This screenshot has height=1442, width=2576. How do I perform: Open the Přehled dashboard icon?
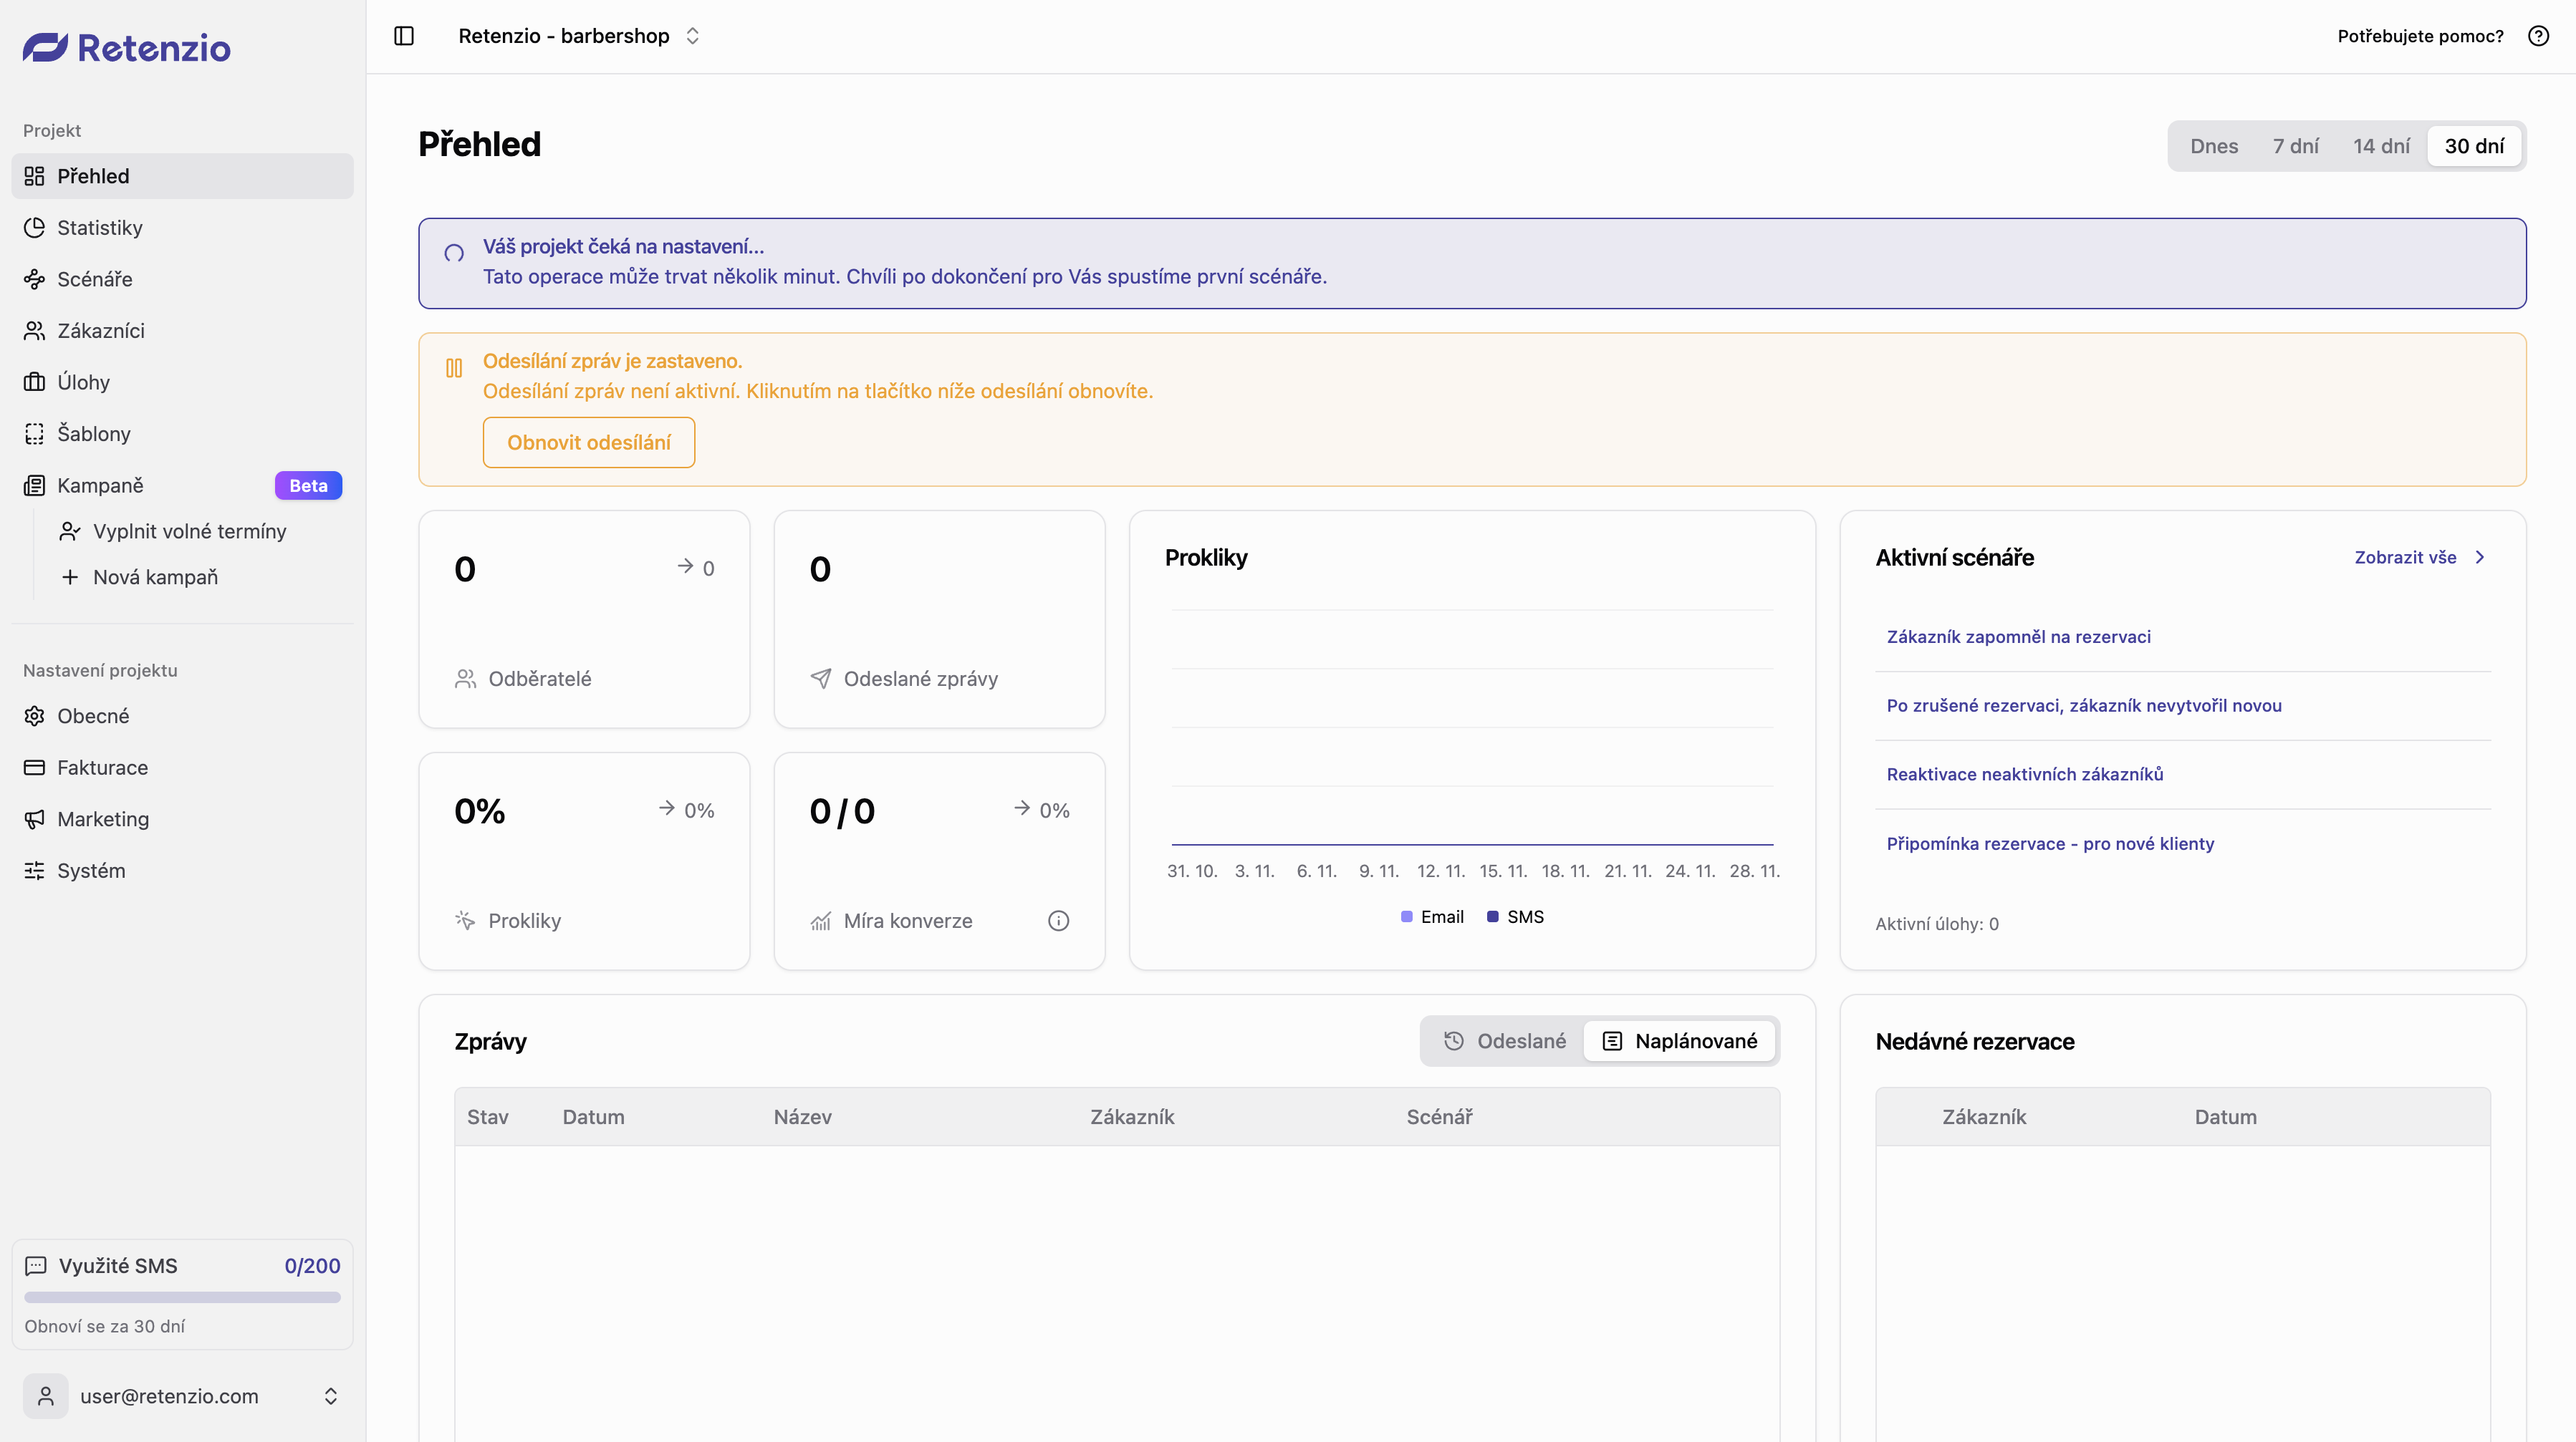pyautogui.click(x=34, y=176)
